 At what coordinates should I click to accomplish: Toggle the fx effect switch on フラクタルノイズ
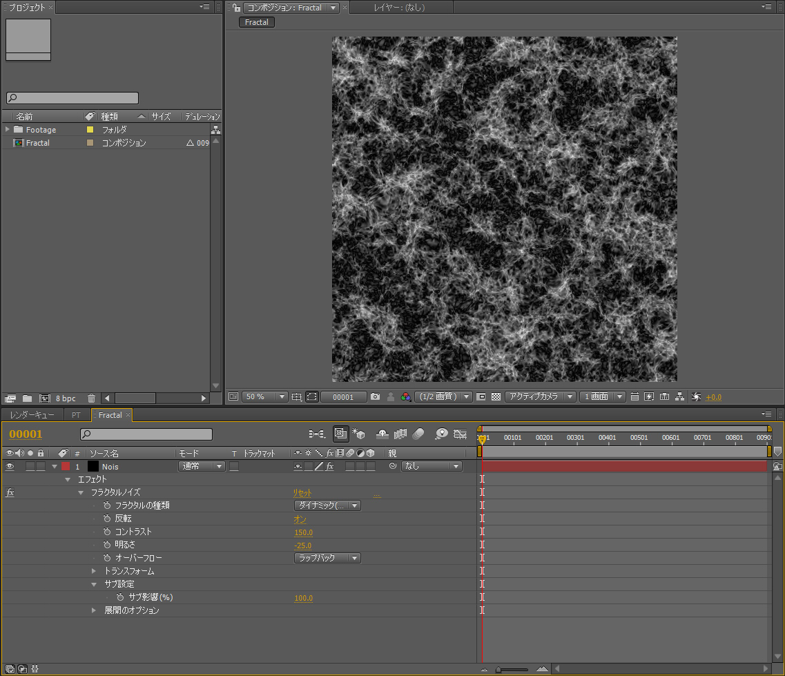pyautogui.click(x=10, y=493)
